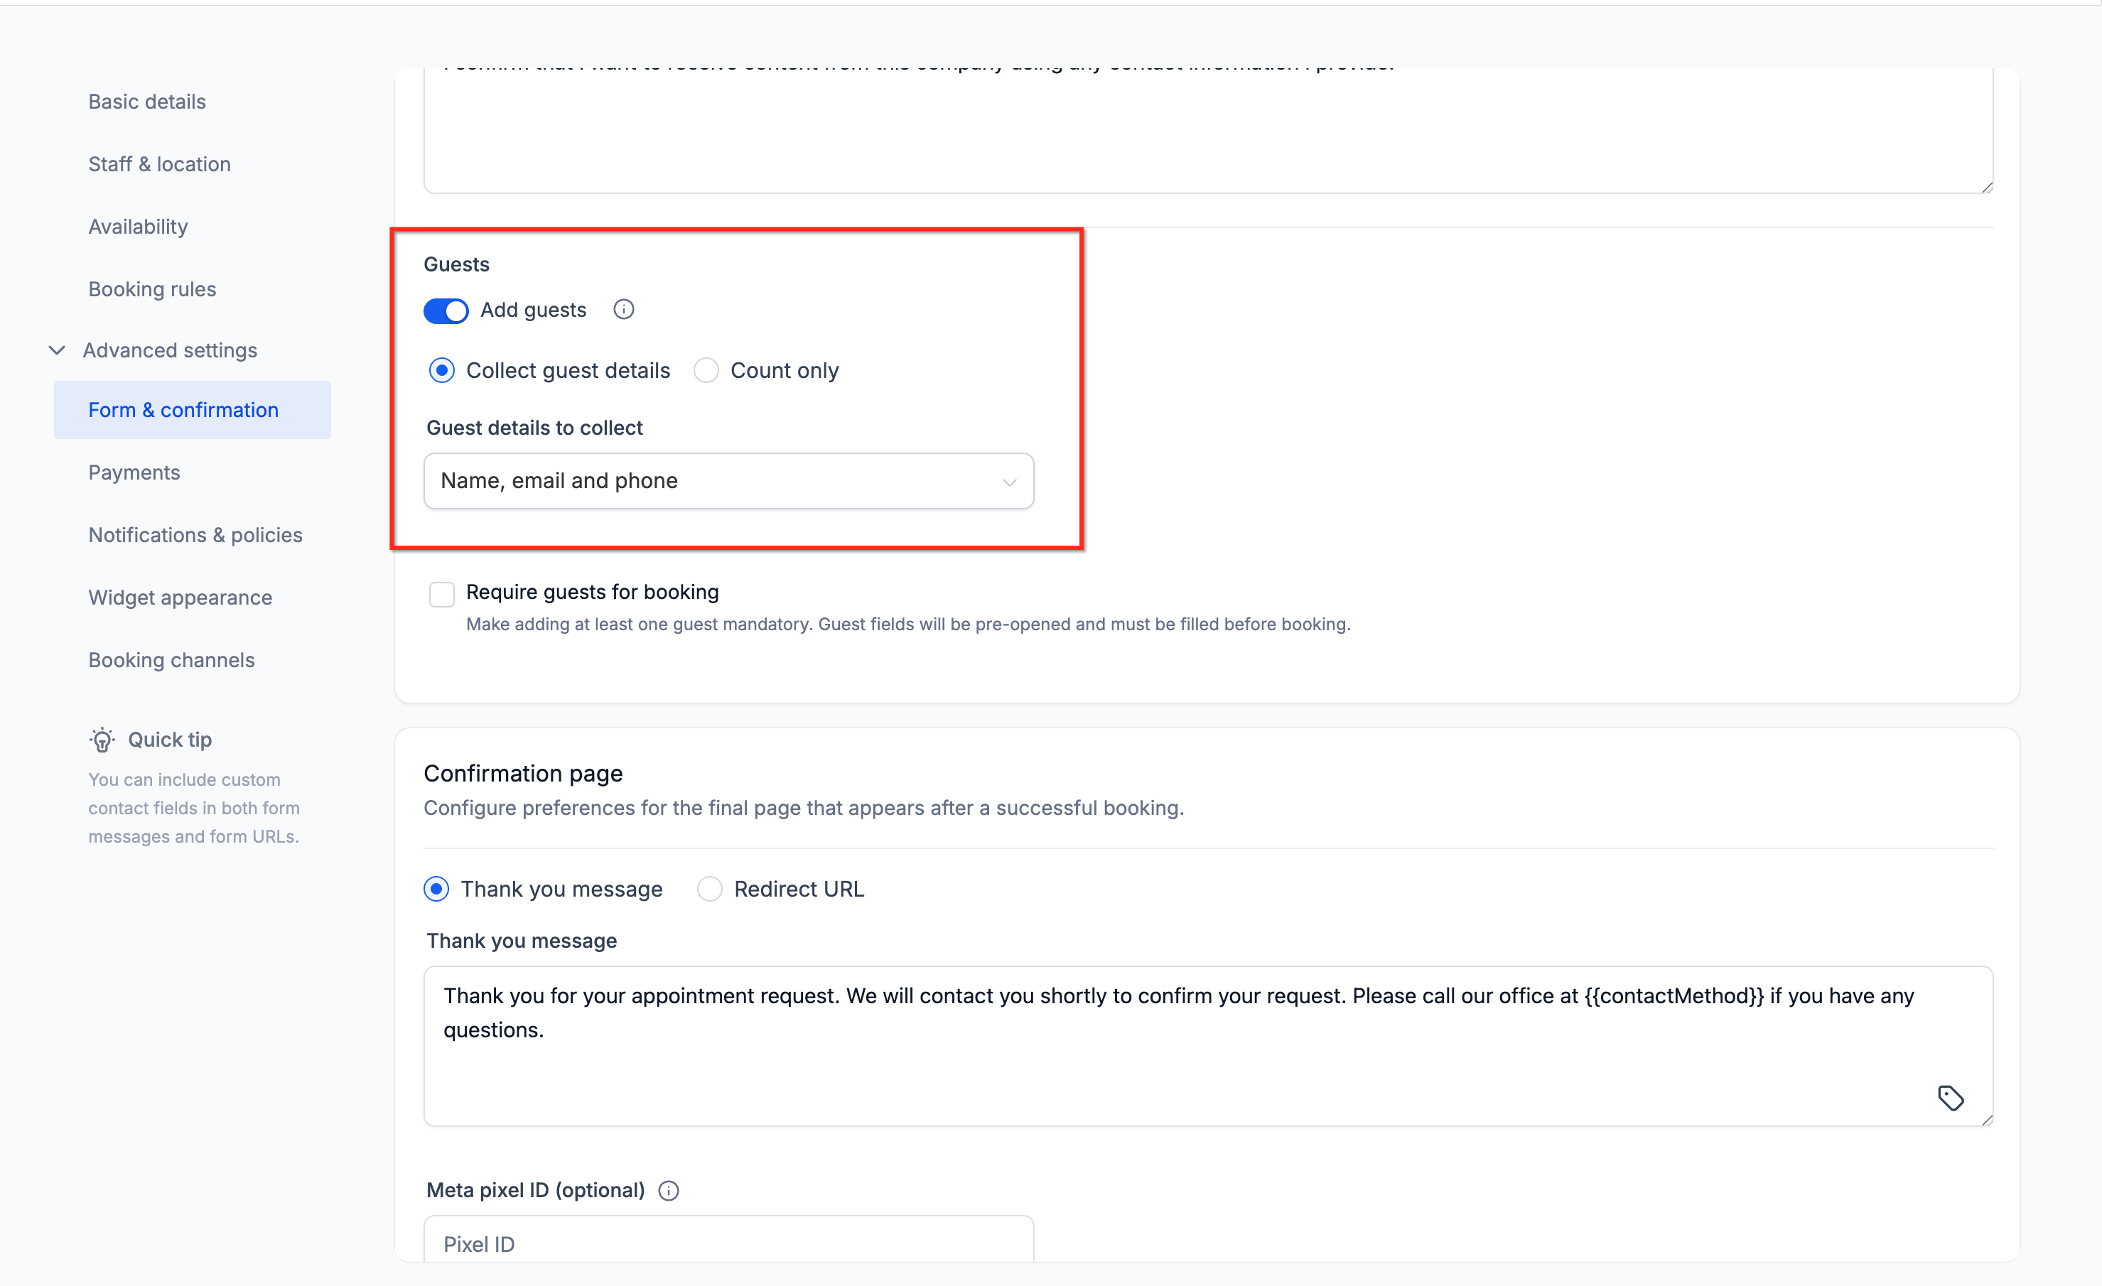The height and width of the screenshot is (1286, 2102).
Task: Open the Payments section
Action: point(134,472)
